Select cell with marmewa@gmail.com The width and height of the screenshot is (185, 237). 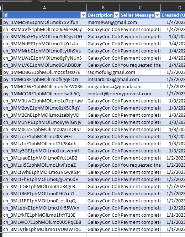[103, 22]
